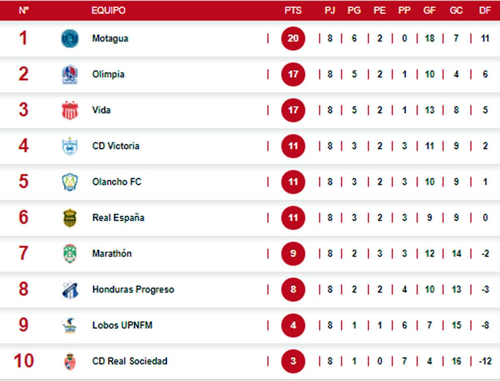Select the Marathón team crest
This screenshot has width=500, height=381.
(x=70, y=253)
